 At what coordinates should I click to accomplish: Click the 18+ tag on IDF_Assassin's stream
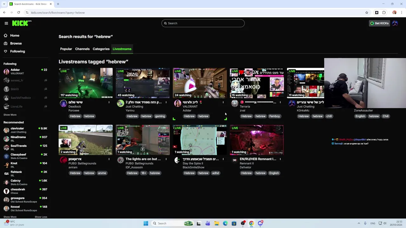click(144, 173)
